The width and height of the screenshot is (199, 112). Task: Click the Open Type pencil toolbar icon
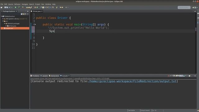point(31,7)
